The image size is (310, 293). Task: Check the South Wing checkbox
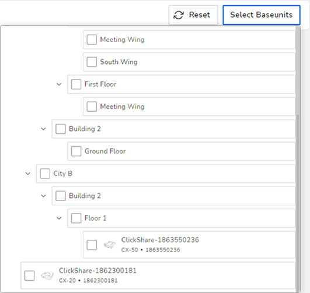[92, 62]
